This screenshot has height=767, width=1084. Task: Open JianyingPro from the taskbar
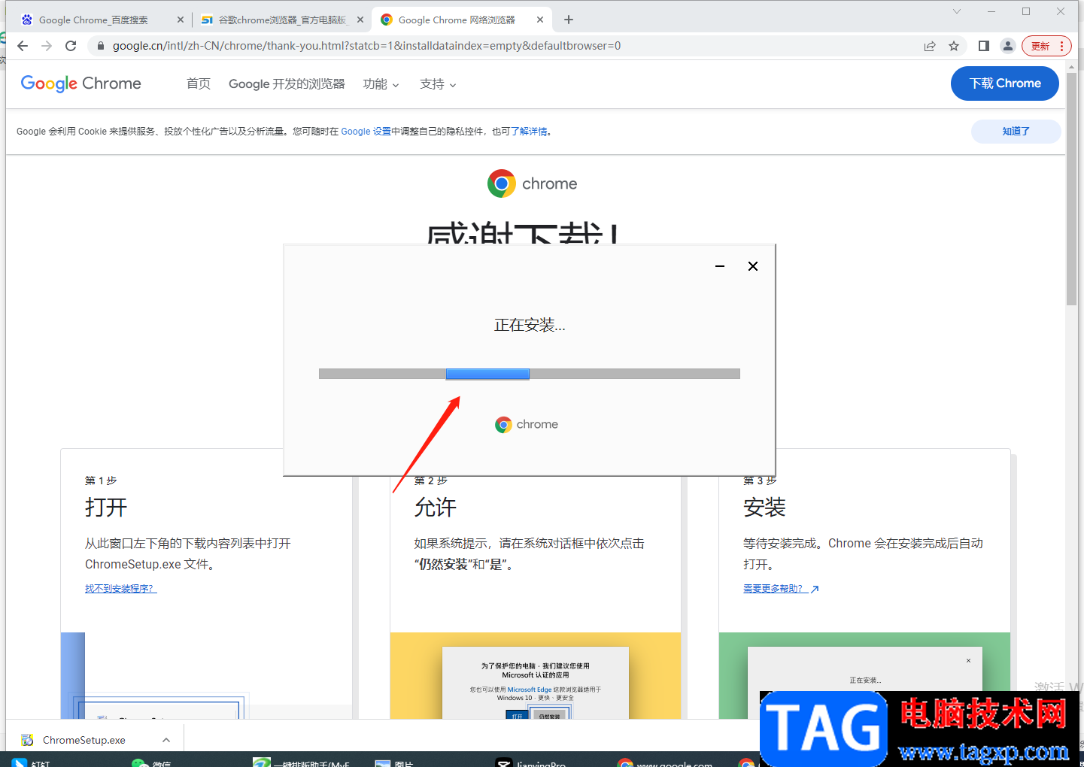531,762
